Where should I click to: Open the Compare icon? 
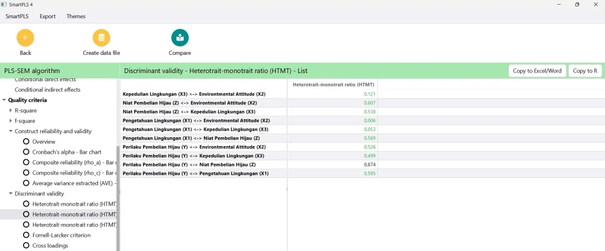point(180,38)
